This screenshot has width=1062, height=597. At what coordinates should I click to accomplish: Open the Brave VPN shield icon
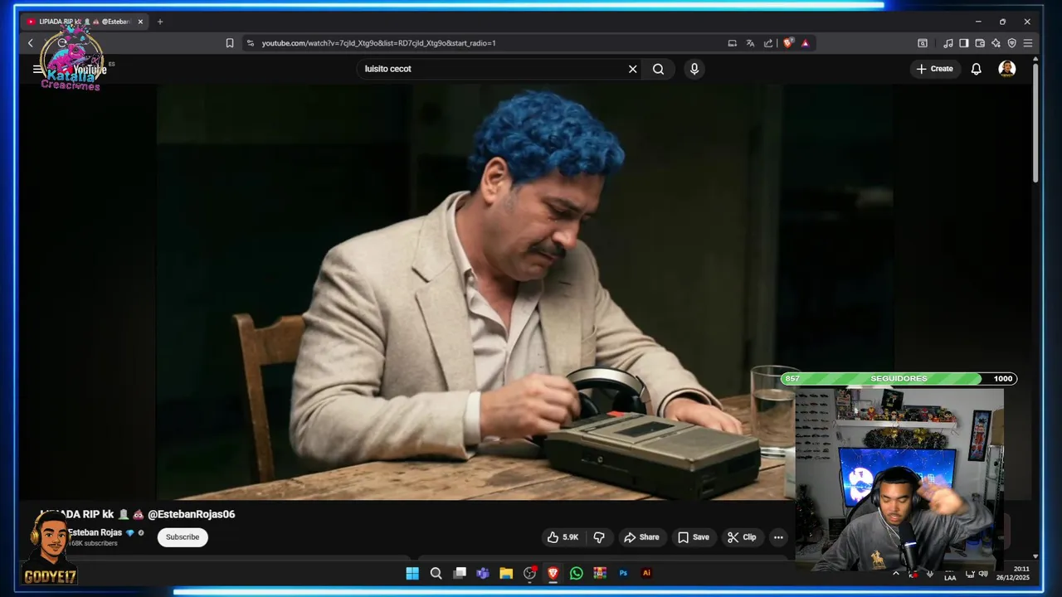(x=1011, y=43)
